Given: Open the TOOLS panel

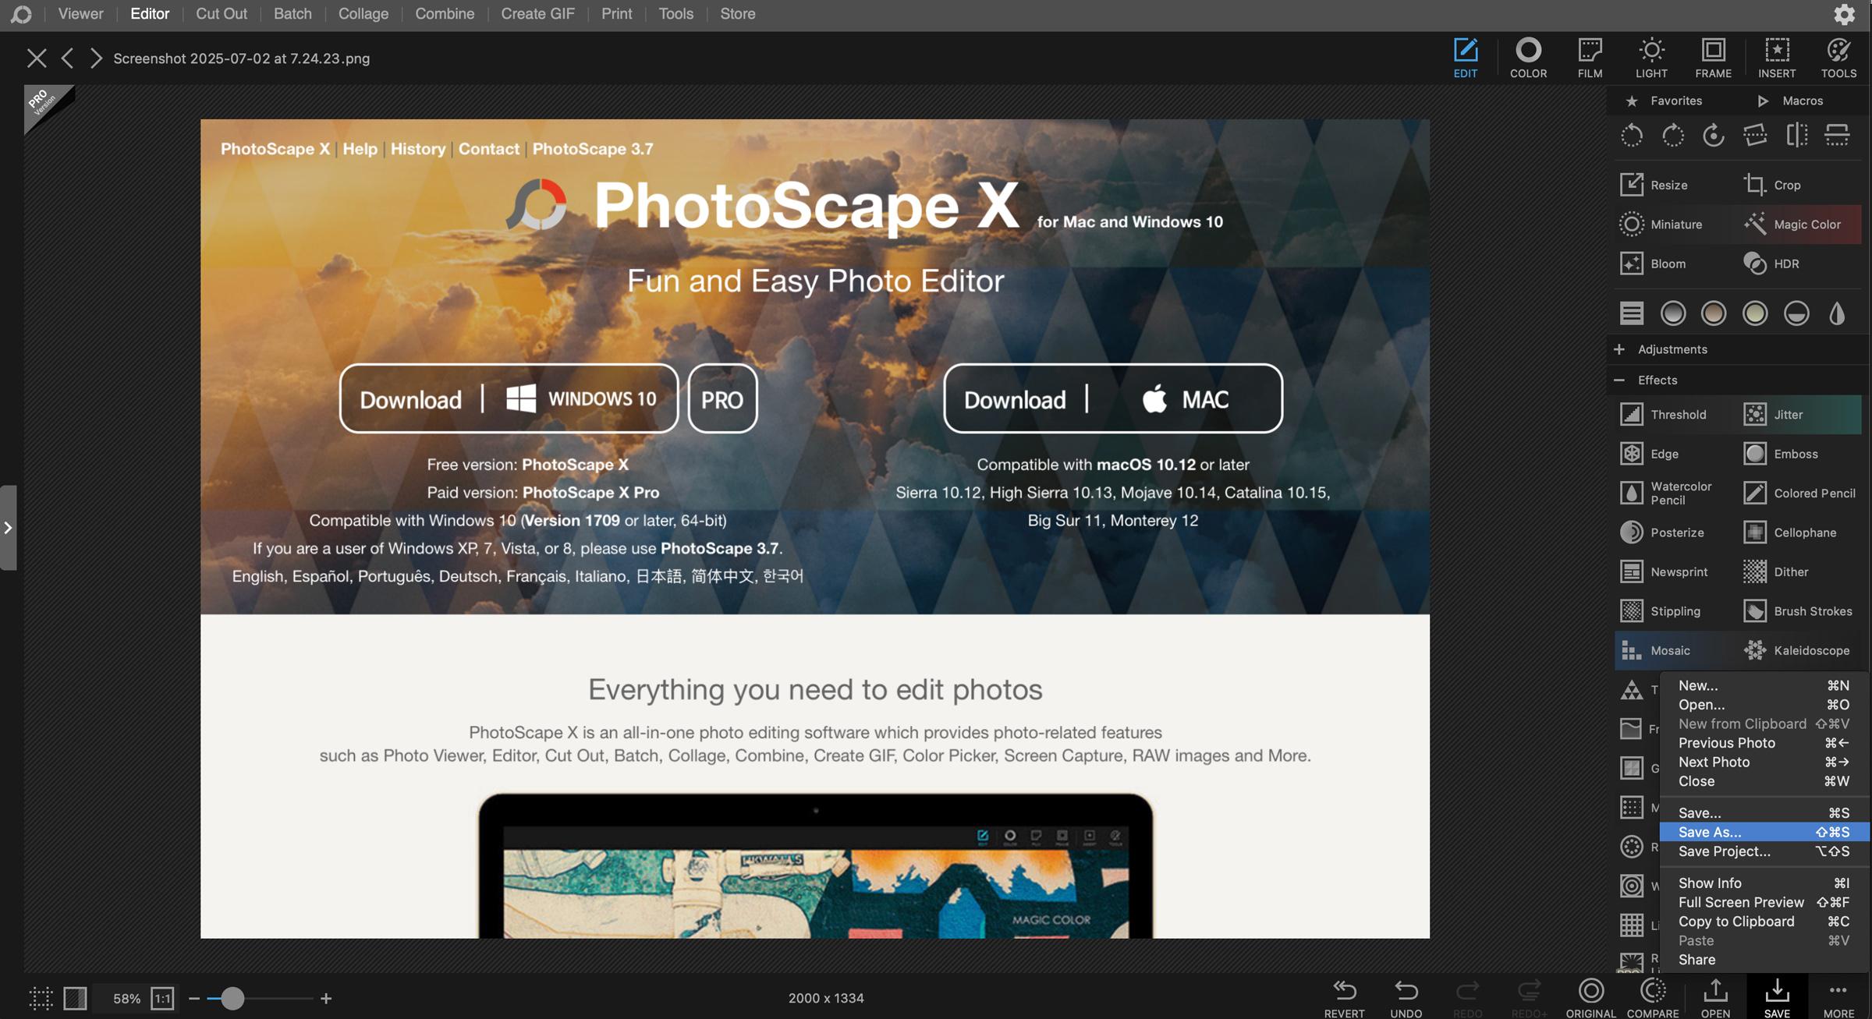Looking at the screenshot, I should [x=1838, y=58].
